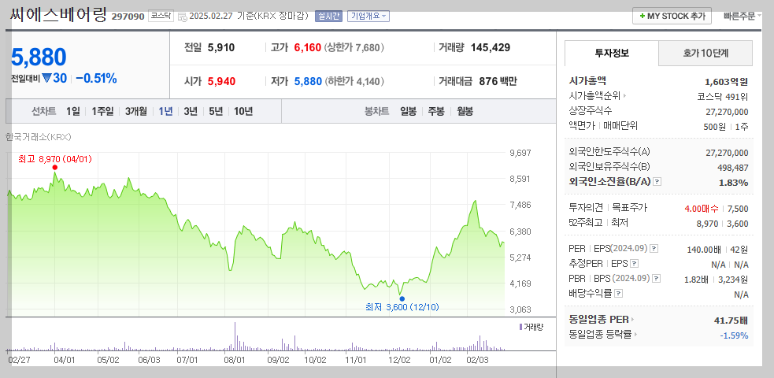
Task: Click the 전일 value 5,910
Action: point(221,48)
